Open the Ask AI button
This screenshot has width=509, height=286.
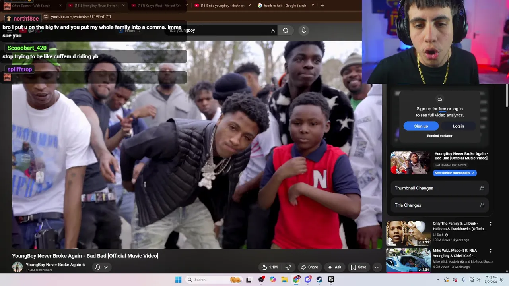tap(334, 267)
